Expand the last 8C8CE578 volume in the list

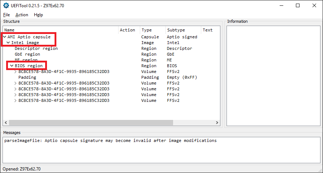point(16,100)
